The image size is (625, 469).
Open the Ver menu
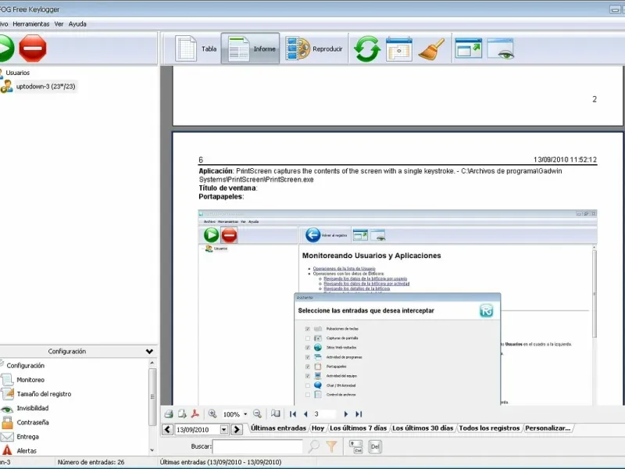coord(59,24)
